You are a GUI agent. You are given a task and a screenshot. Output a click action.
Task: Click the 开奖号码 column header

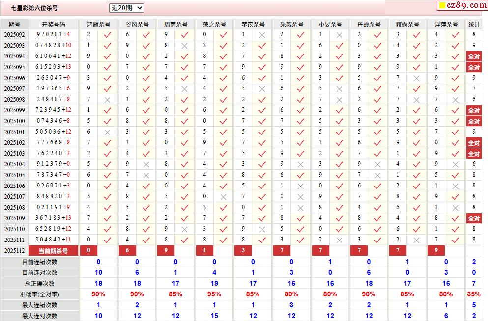point(54,24)
